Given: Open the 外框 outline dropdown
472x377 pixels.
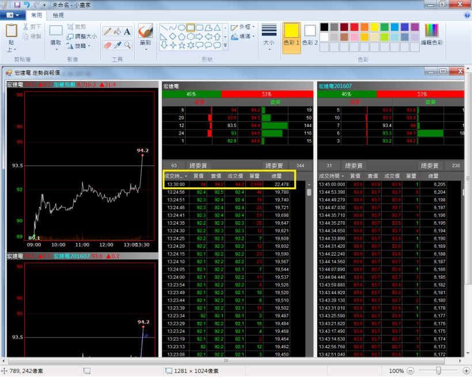Looking at the screenshot, I should click(x=241, y=27).
